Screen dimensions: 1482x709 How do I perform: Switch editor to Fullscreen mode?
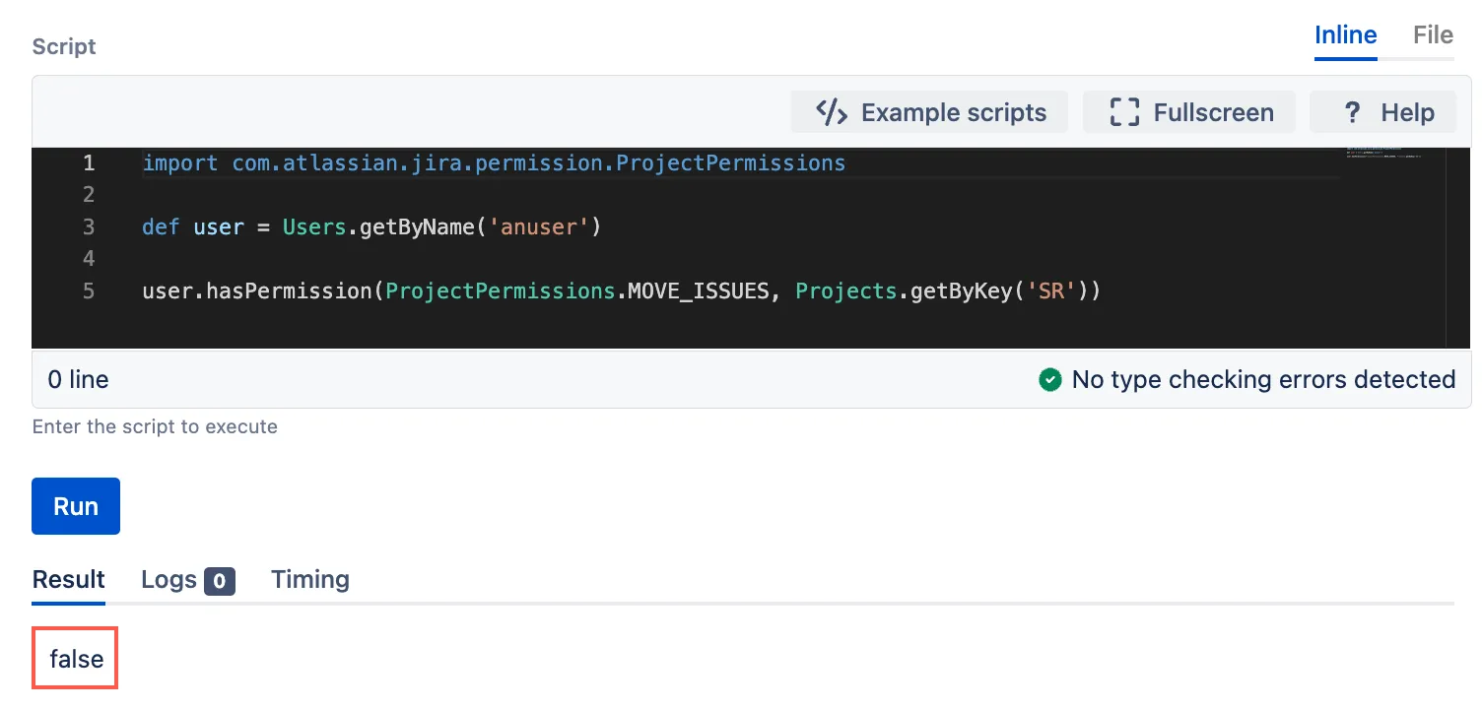tap(1191, 112)
